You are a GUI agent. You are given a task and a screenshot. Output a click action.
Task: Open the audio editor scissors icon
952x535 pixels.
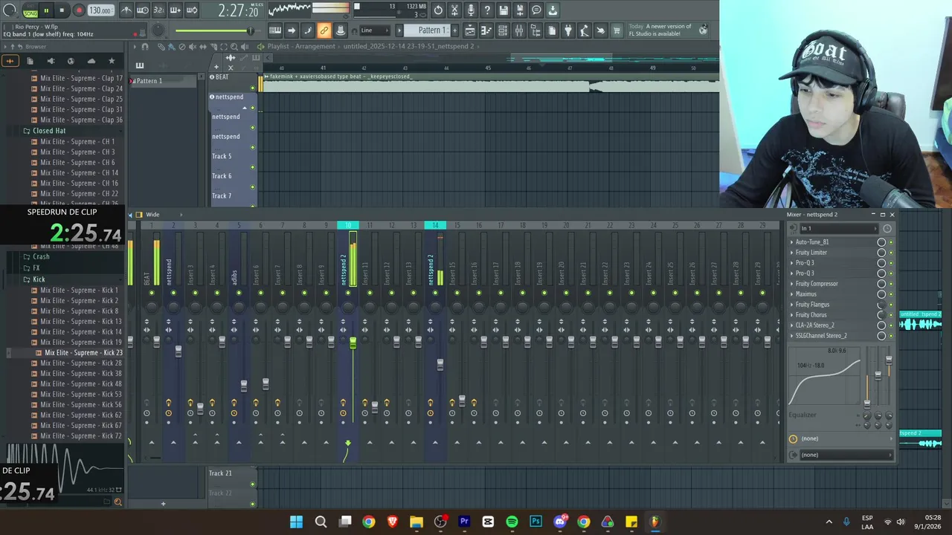pos(454,10)
